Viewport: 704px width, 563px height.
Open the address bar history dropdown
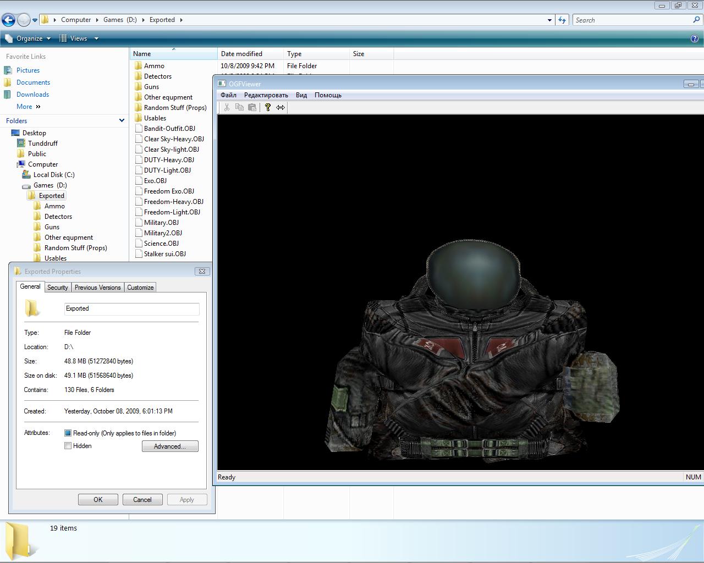click(549, 20)
